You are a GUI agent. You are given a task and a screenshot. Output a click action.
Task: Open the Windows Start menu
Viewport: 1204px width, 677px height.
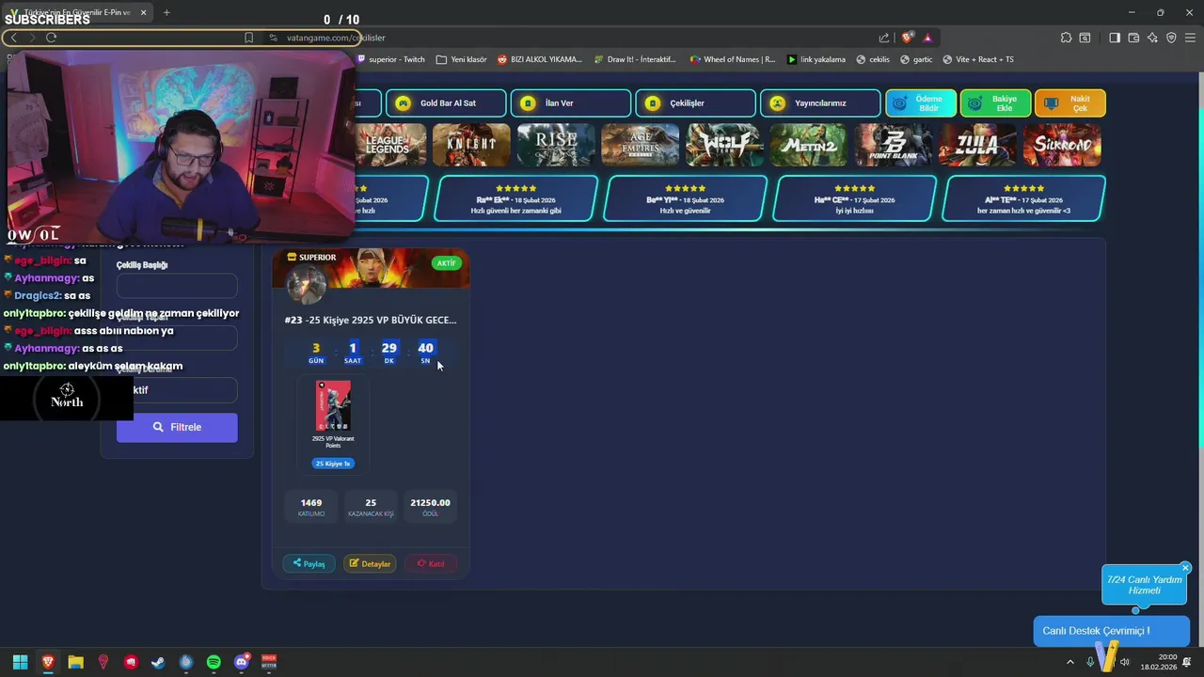click(20, 662)
